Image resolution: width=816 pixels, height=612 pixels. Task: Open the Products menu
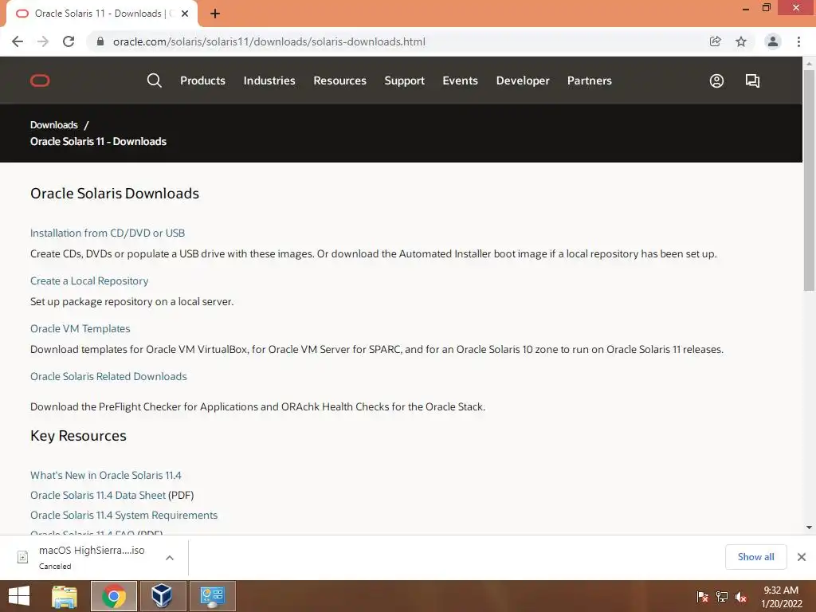pyautogui.click(x=202, y=80)
